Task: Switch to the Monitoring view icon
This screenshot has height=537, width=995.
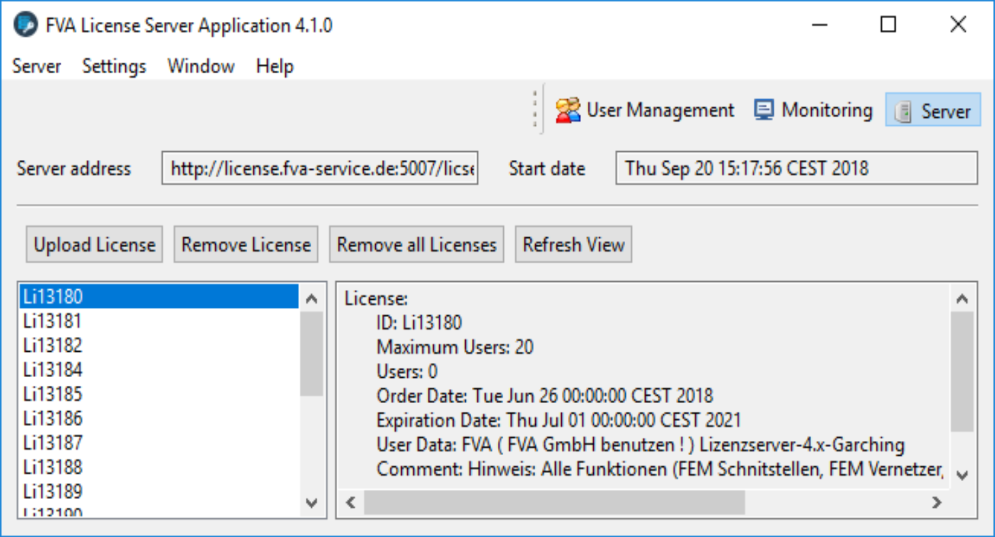Action: (x=763, y=110)
